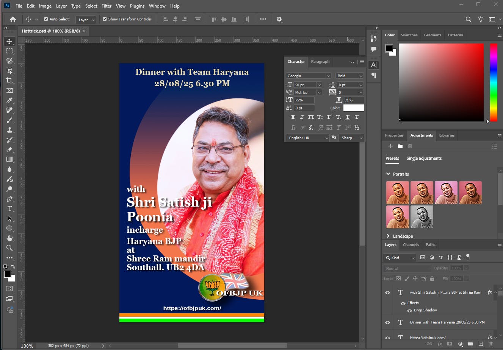Switch to the Channels tab
This screenshot has height=350, width=503.
pos(411,245)
